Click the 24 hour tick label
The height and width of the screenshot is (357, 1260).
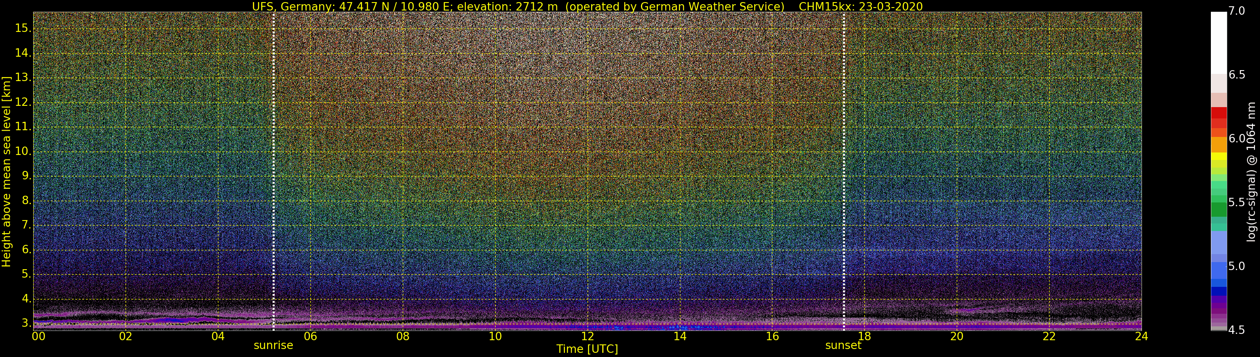pos(1141,336)
